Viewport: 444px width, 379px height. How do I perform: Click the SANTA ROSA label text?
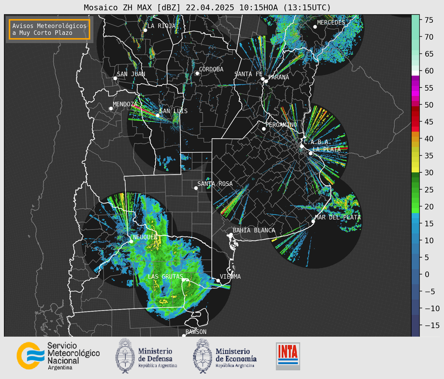tap(215, 184)
